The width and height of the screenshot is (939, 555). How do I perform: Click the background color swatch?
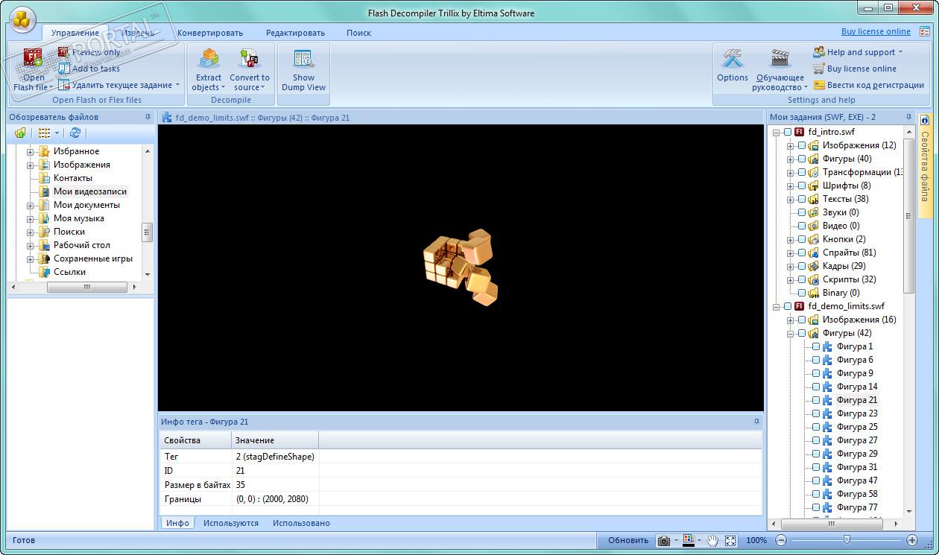point(688,540)
